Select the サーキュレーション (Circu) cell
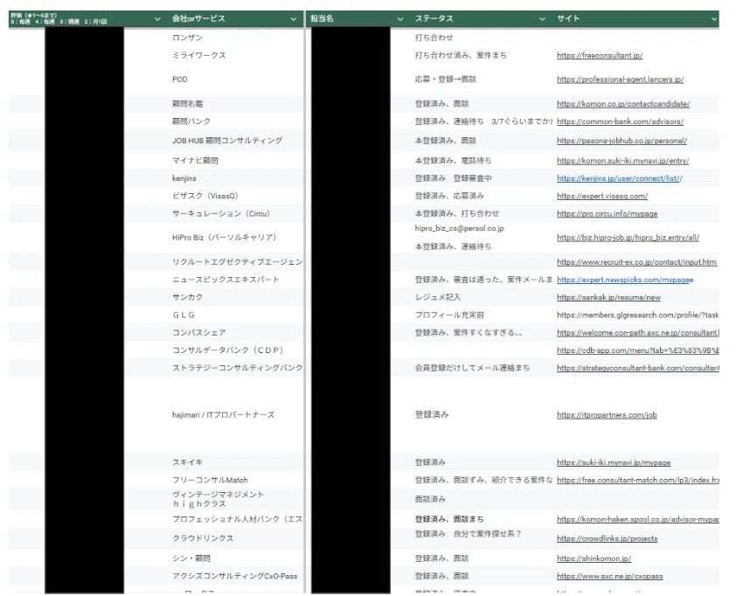This screenshot has width=743, height=596. [221, 214]
